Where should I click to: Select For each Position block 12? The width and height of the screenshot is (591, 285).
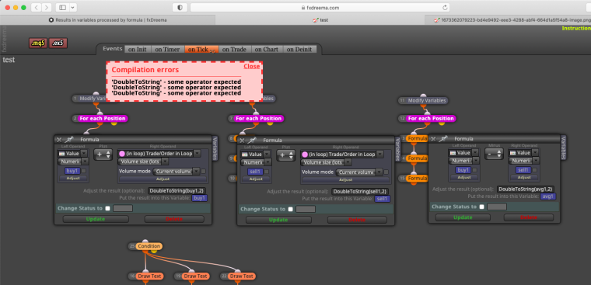431,118
